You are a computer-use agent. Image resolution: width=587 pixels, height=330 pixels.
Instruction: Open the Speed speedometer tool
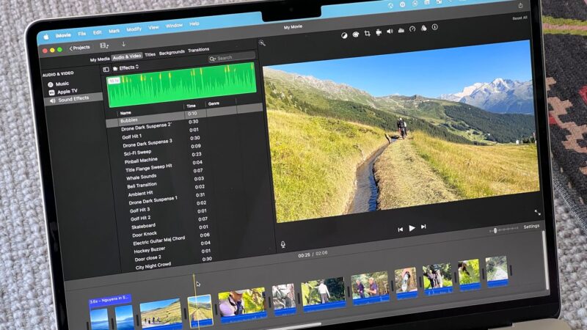[x=412, y=29]
